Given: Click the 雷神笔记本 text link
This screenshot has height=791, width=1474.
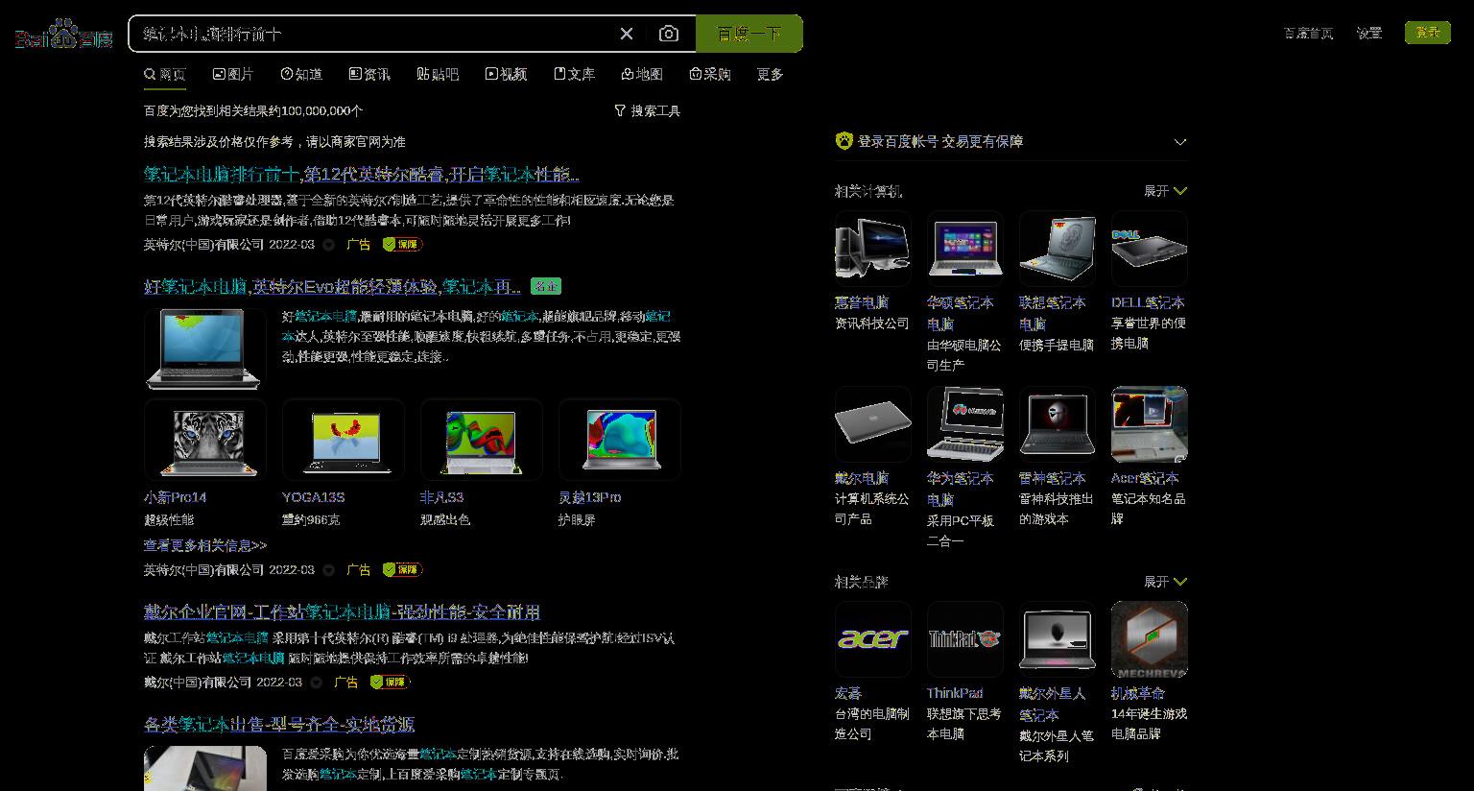Looking at the screenshot, I should click(x=1053, y=478).
